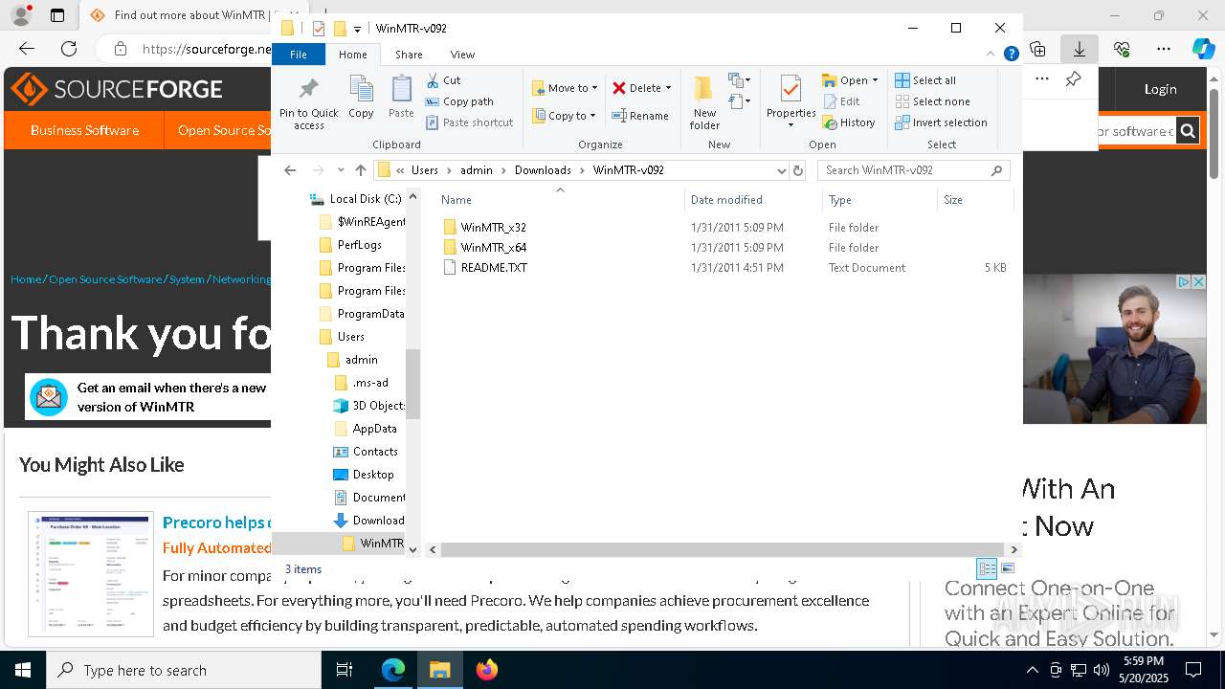Expand address bar history dropdown
This screenshot has height=689, width=1225.
pyautogui.click(x=781, y=170)
